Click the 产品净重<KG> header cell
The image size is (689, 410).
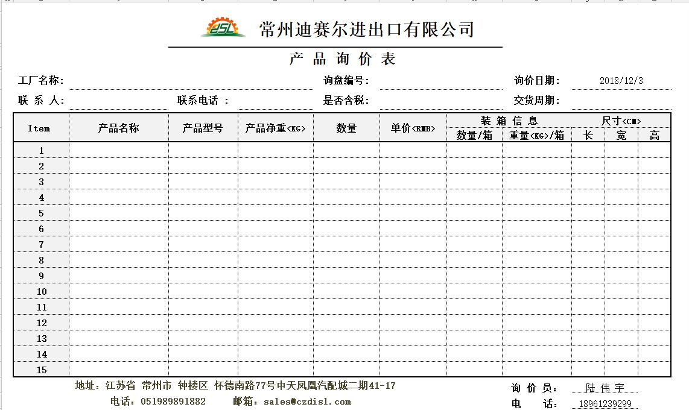click(275, 128)
